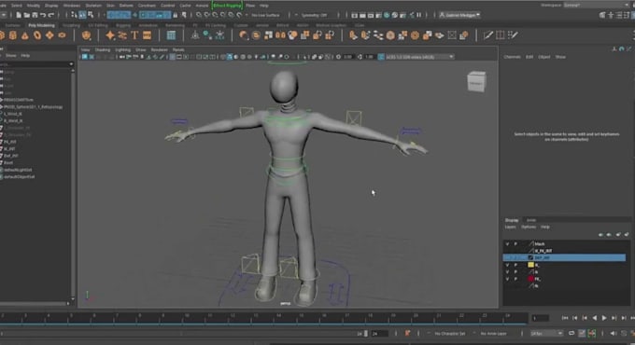Select the Type text tool on the shelf
Image resolution: width=635 pixels, height=345 pixels.
(134, 35)
